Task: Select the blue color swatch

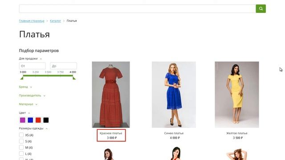Action: coord(30,120)
